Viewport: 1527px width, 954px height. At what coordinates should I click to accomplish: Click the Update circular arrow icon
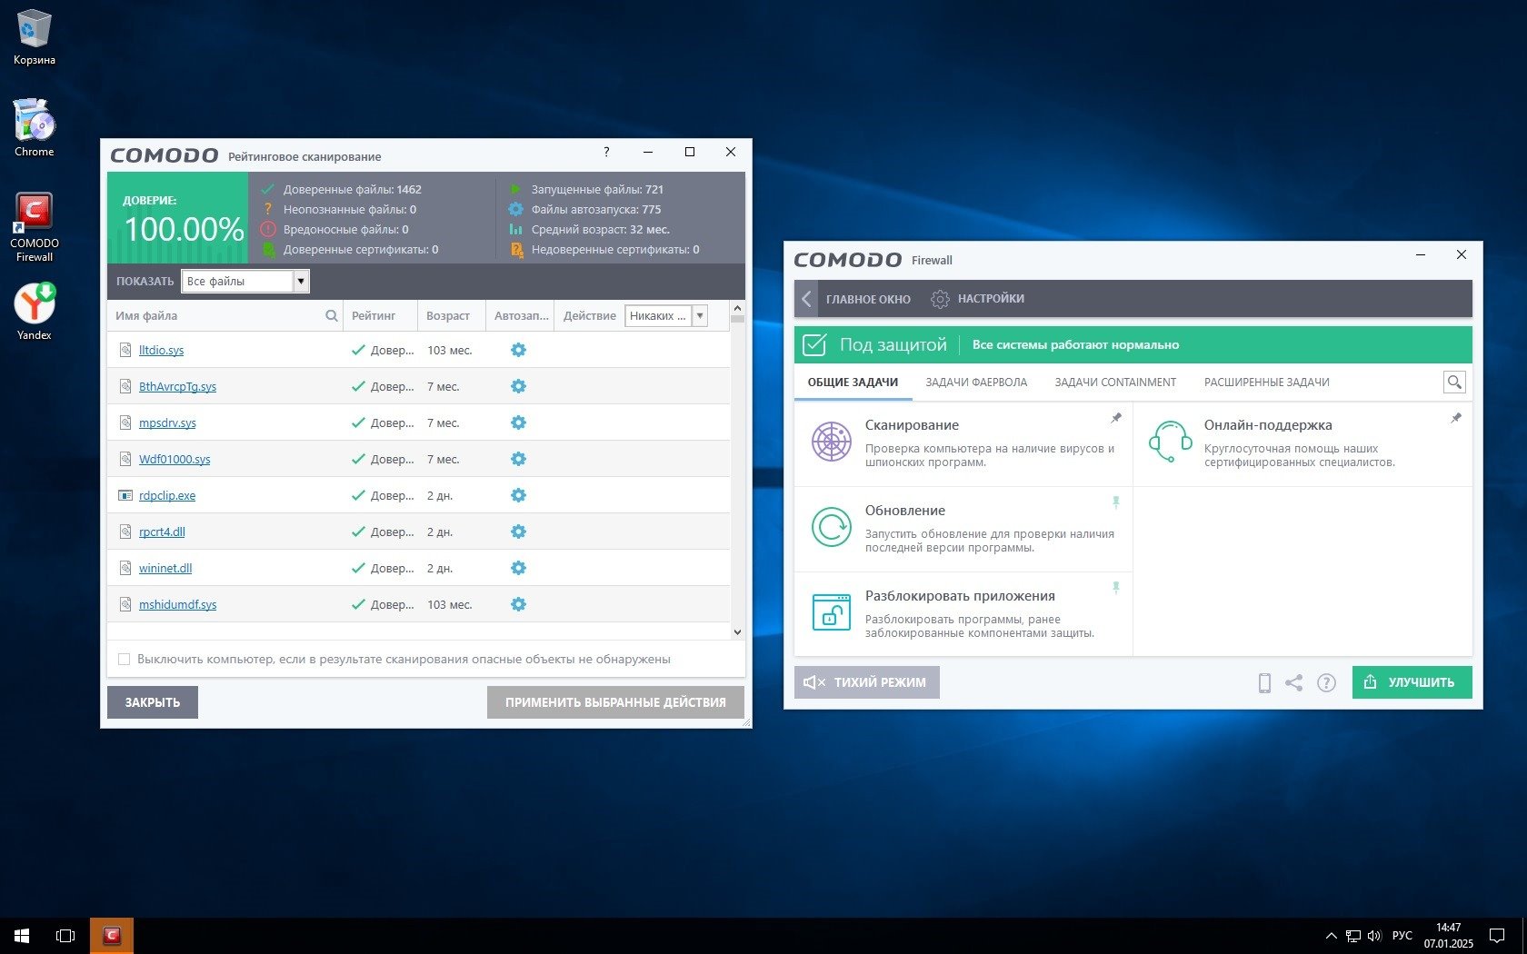(x=831, y=528)
